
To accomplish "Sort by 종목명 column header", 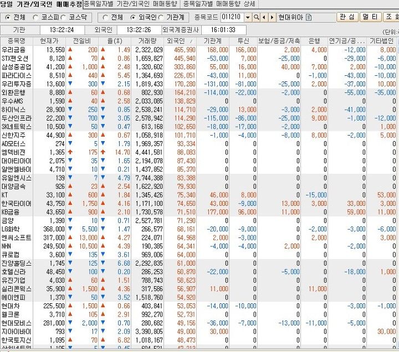I will click(x=17, y=41).
